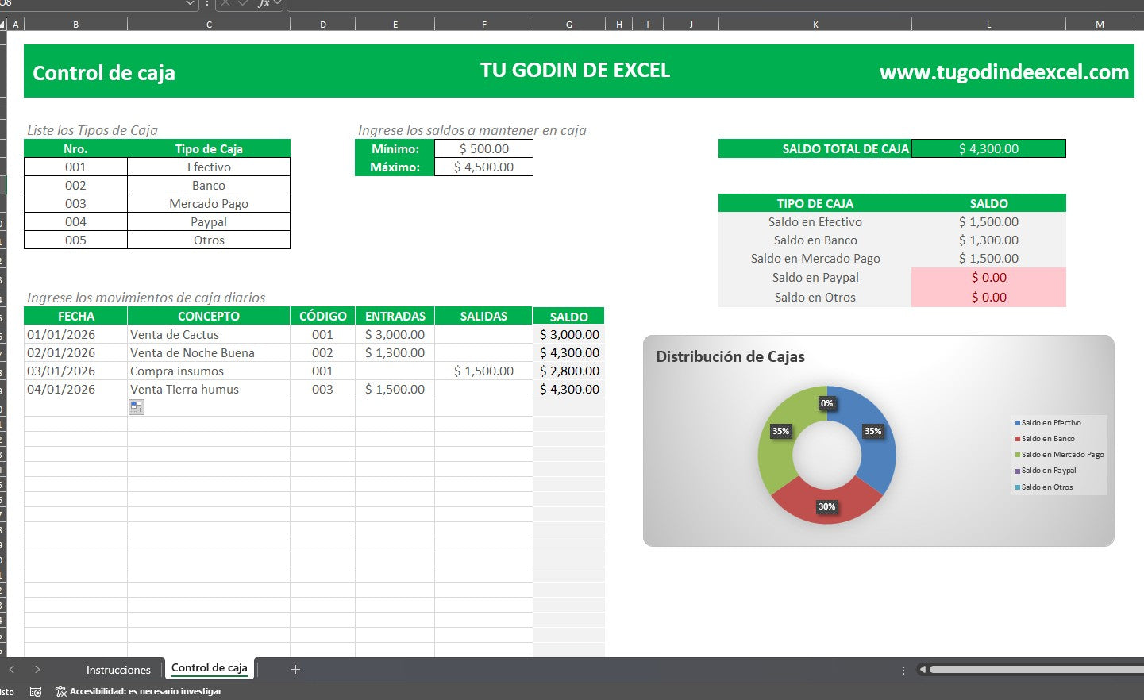Open the Quick Analysis icon below the movements table
This screenshot has height=700, width=1144.
[136, 406]
